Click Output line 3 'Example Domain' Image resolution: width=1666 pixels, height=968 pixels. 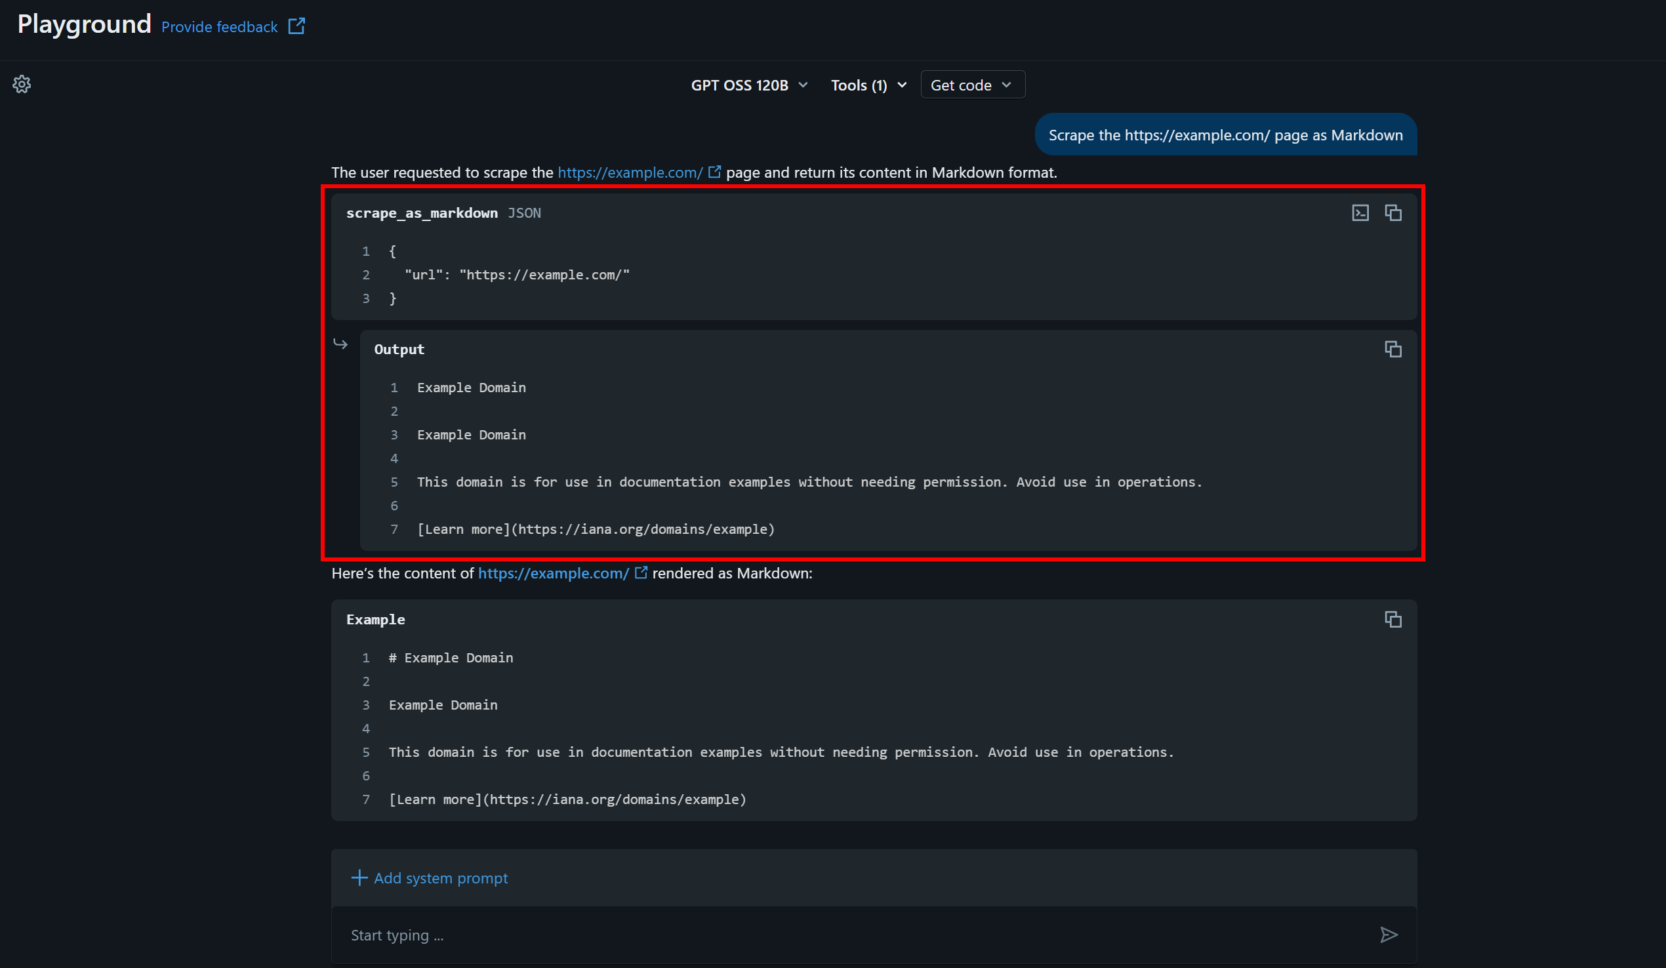point(472,435)
